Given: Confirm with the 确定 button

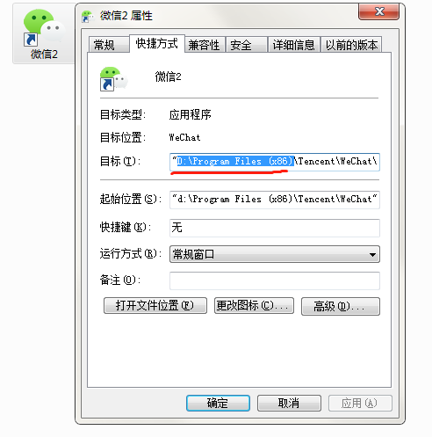Looking at the screenshot, I should (x=218, y=403).
